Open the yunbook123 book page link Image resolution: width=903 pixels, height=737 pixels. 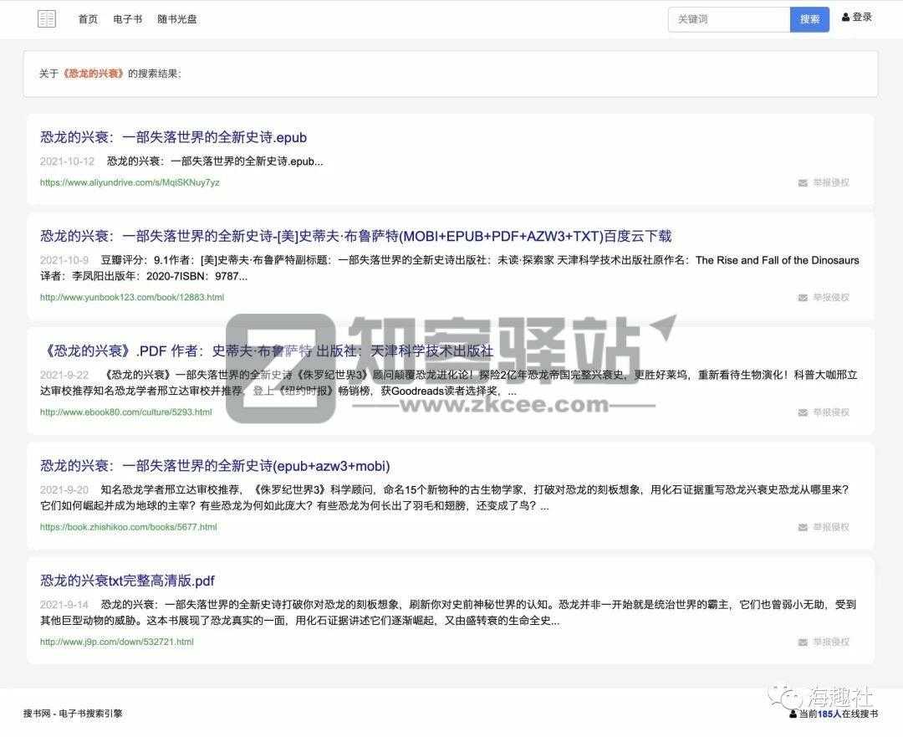(x=130, y=297)
